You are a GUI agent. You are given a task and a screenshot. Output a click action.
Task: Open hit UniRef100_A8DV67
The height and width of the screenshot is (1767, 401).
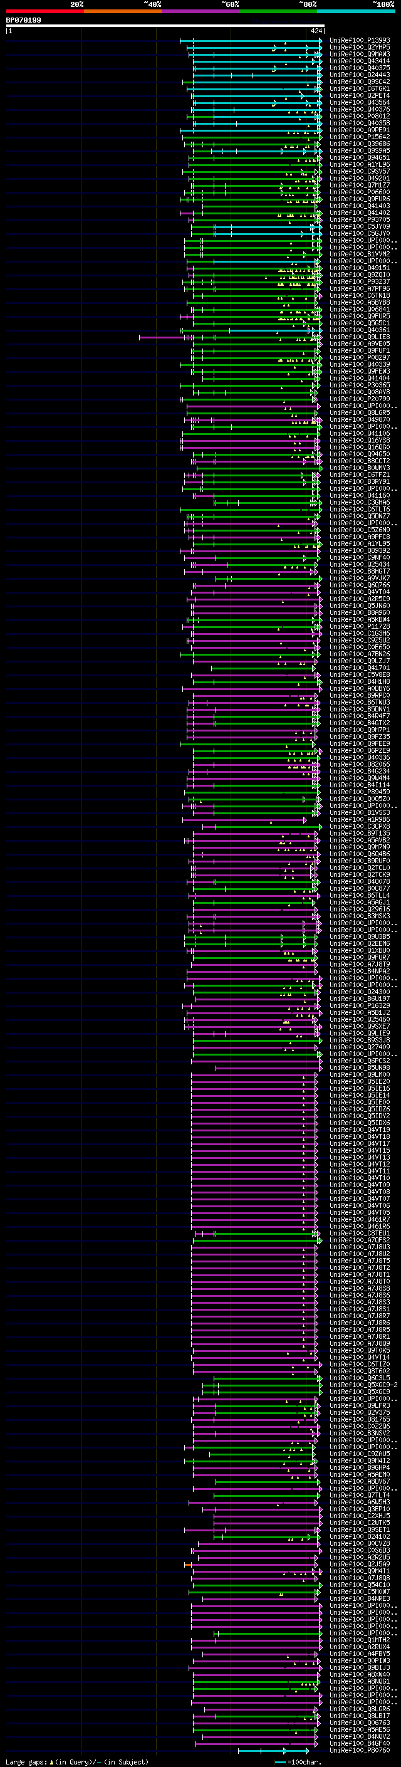(359, 1482)
